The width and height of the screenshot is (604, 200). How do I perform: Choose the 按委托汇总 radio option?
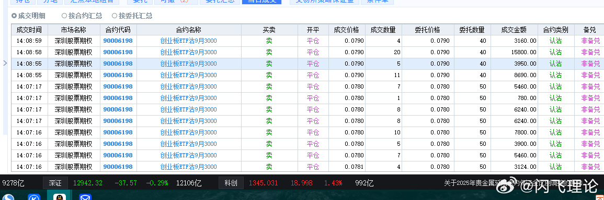click(132, 16)
